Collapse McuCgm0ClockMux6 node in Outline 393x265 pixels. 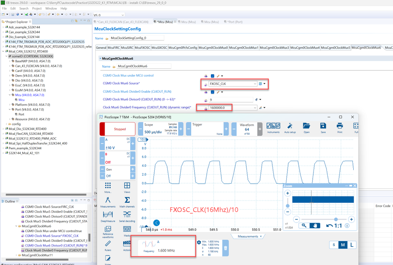click(17, 226)
